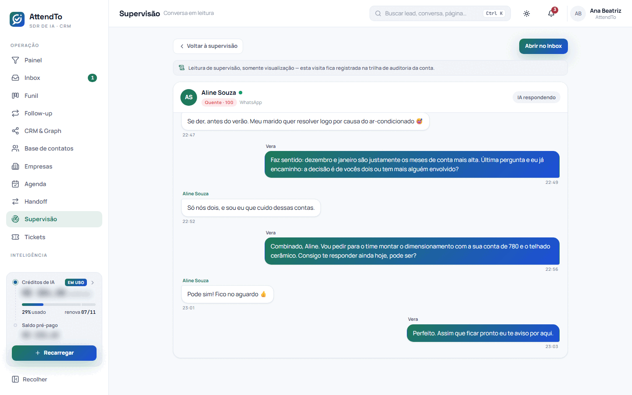Click the Base de contatos people icon
632x395 pixels.
coord(15,148)
